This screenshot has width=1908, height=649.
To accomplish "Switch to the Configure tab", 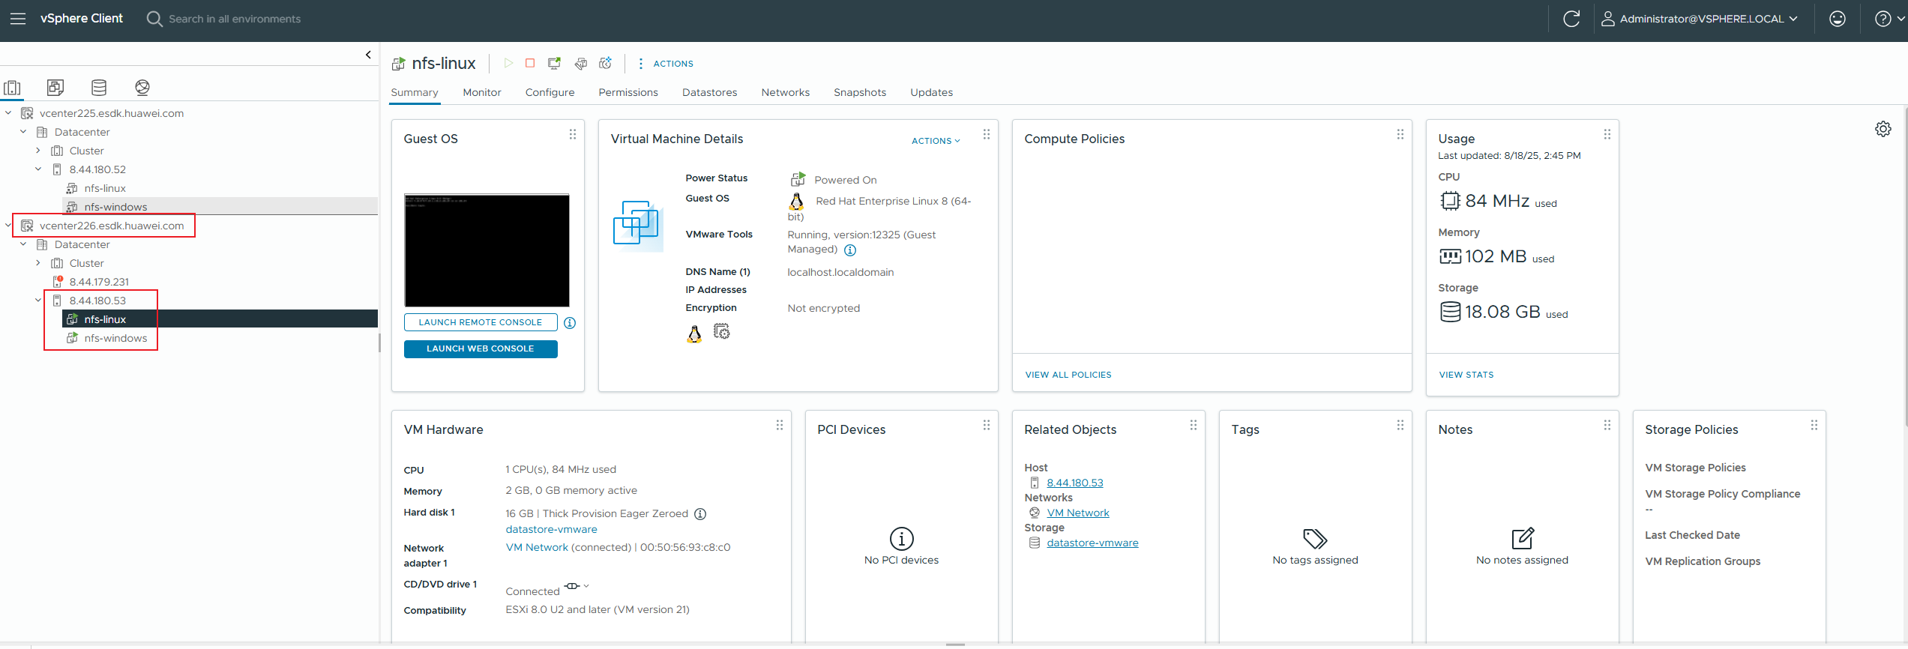I will pos(550,92).
